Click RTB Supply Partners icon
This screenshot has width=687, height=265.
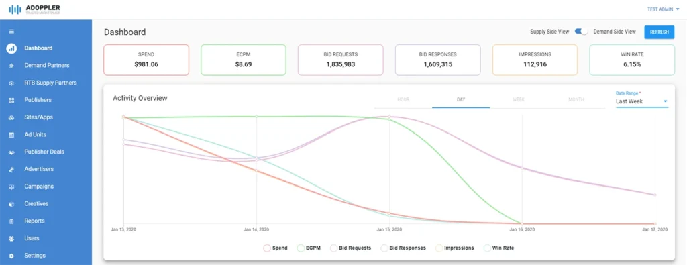pos(11,83)
